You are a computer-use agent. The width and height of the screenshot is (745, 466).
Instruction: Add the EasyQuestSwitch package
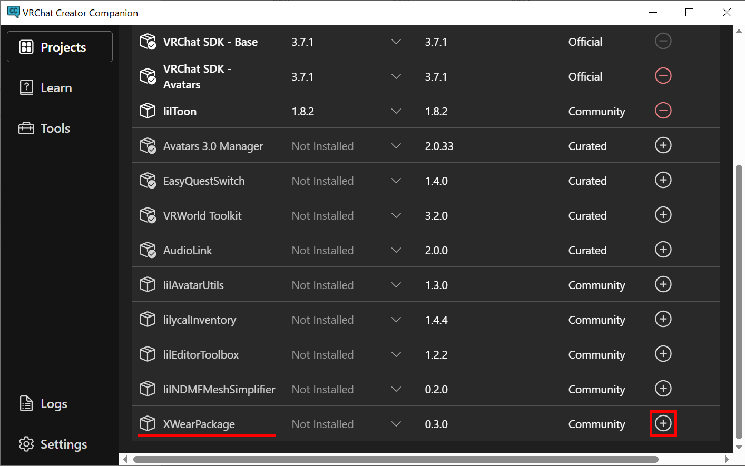(663, 180)
